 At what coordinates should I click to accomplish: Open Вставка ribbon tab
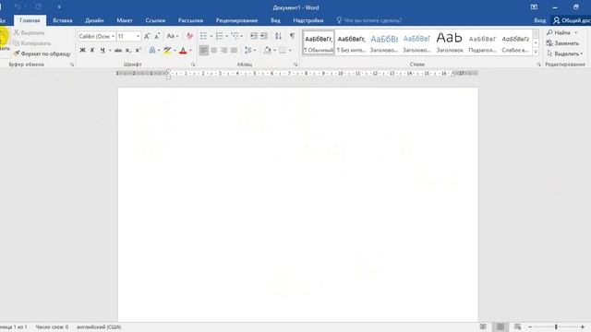(63, 20)
